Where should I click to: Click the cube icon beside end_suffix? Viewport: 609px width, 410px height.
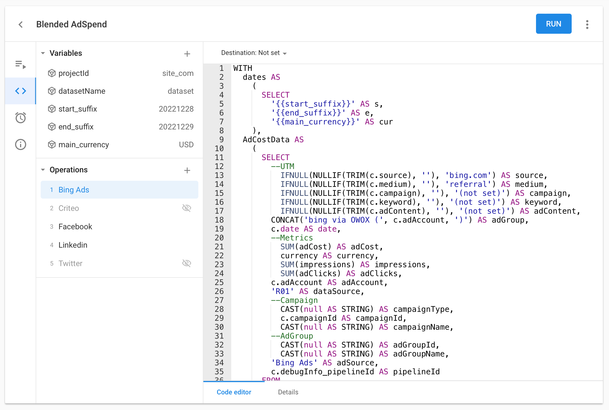click(52, 127)
